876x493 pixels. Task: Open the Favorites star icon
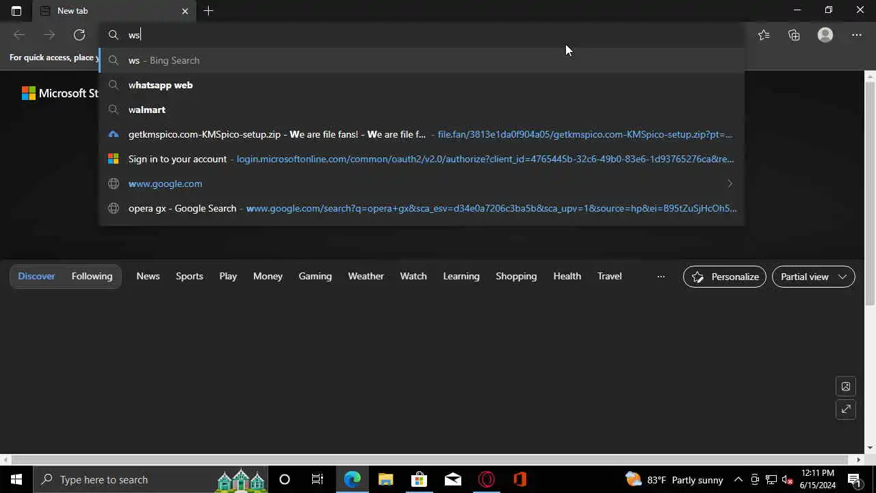pos(764,35)
